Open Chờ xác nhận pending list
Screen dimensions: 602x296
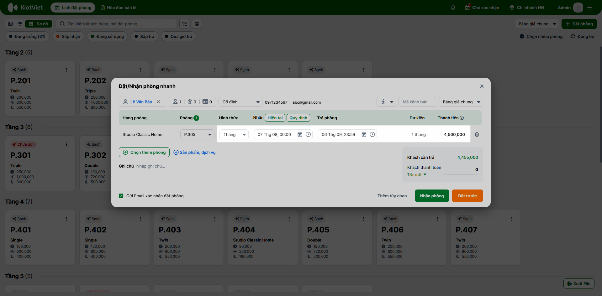[482, 8]
